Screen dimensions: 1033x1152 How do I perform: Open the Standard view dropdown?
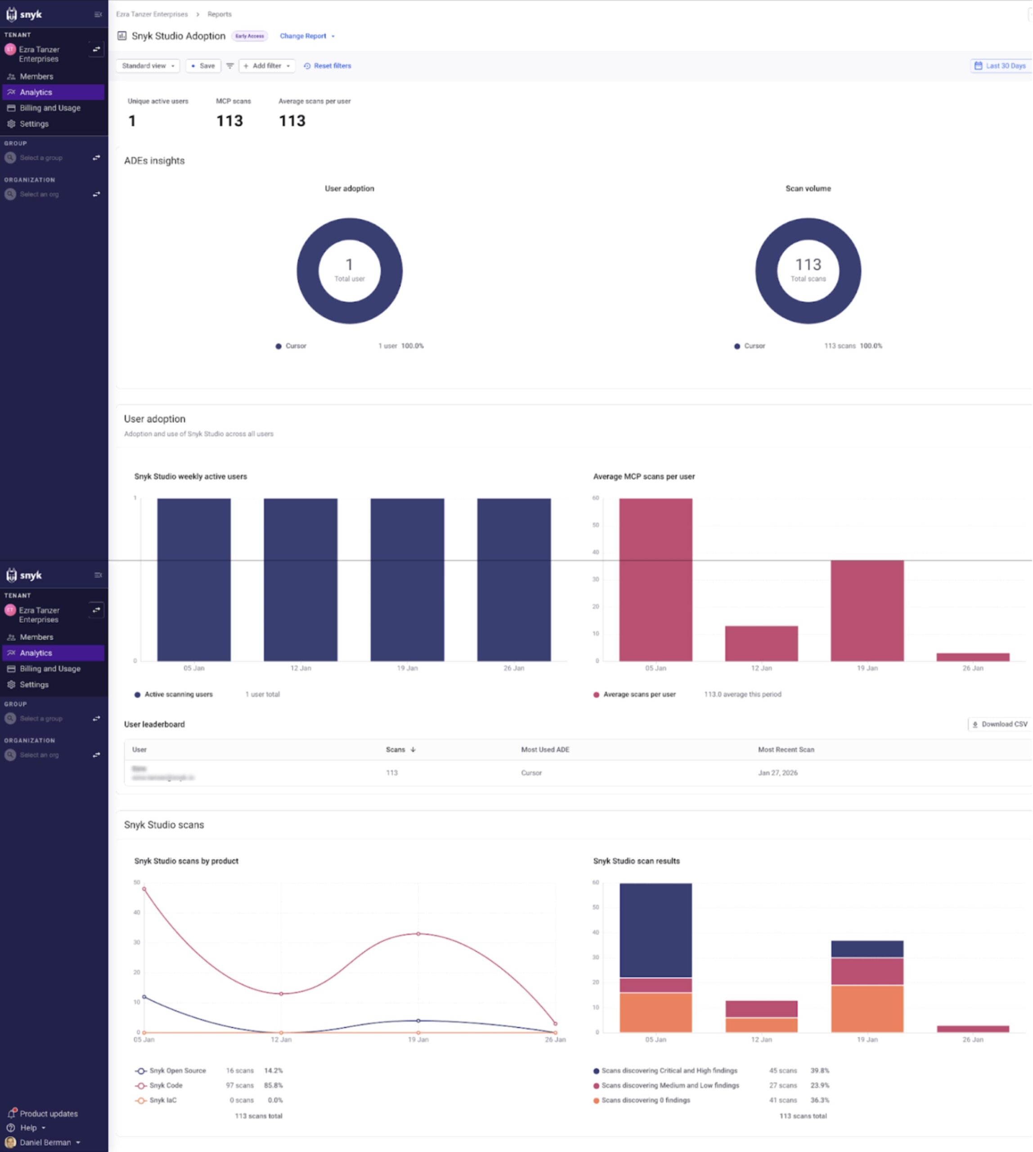148,66
